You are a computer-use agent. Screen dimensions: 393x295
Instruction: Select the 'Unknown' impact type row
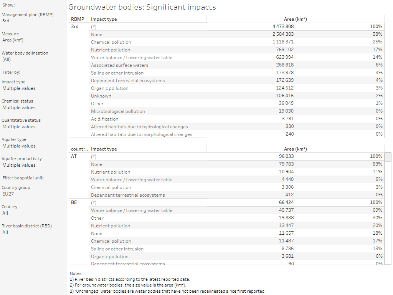(x=236, y=96)
